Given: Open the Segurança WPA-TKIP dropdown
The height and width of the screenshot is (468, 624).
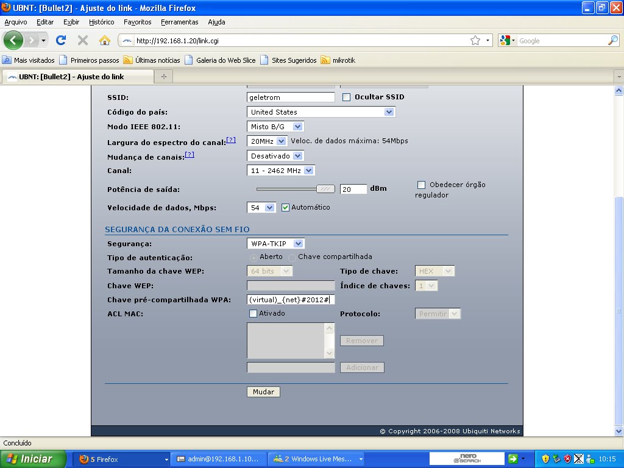Looking at the screenshot, I should pyautogui.click(x=275, y=244).
